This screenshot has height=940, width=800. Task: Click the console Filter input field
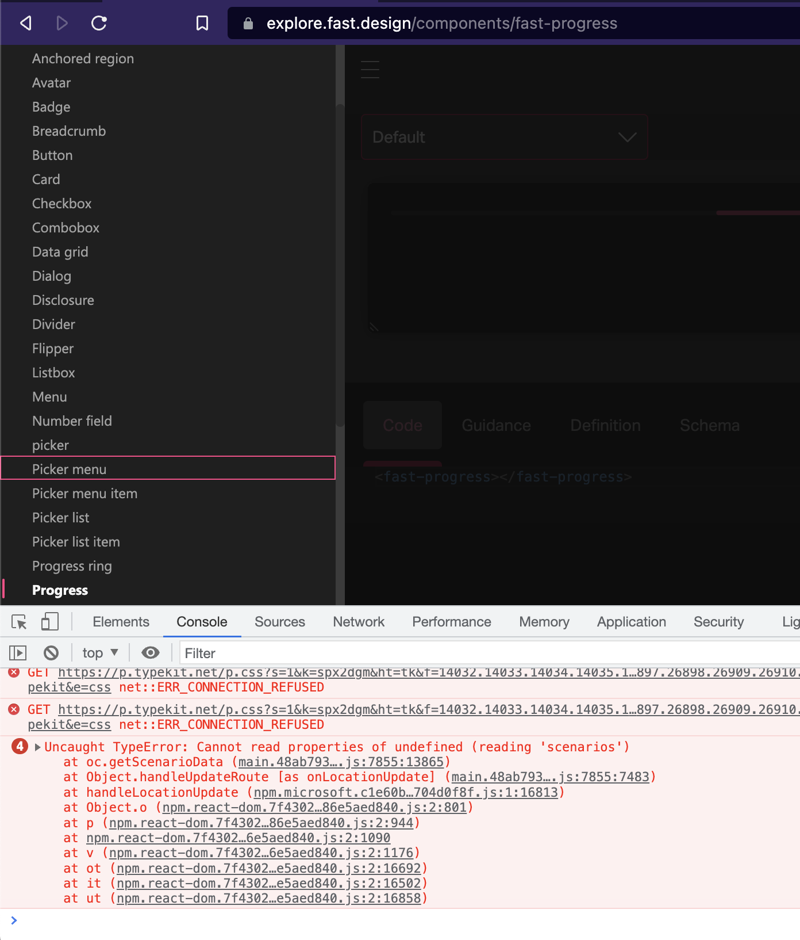coord(490,653)
